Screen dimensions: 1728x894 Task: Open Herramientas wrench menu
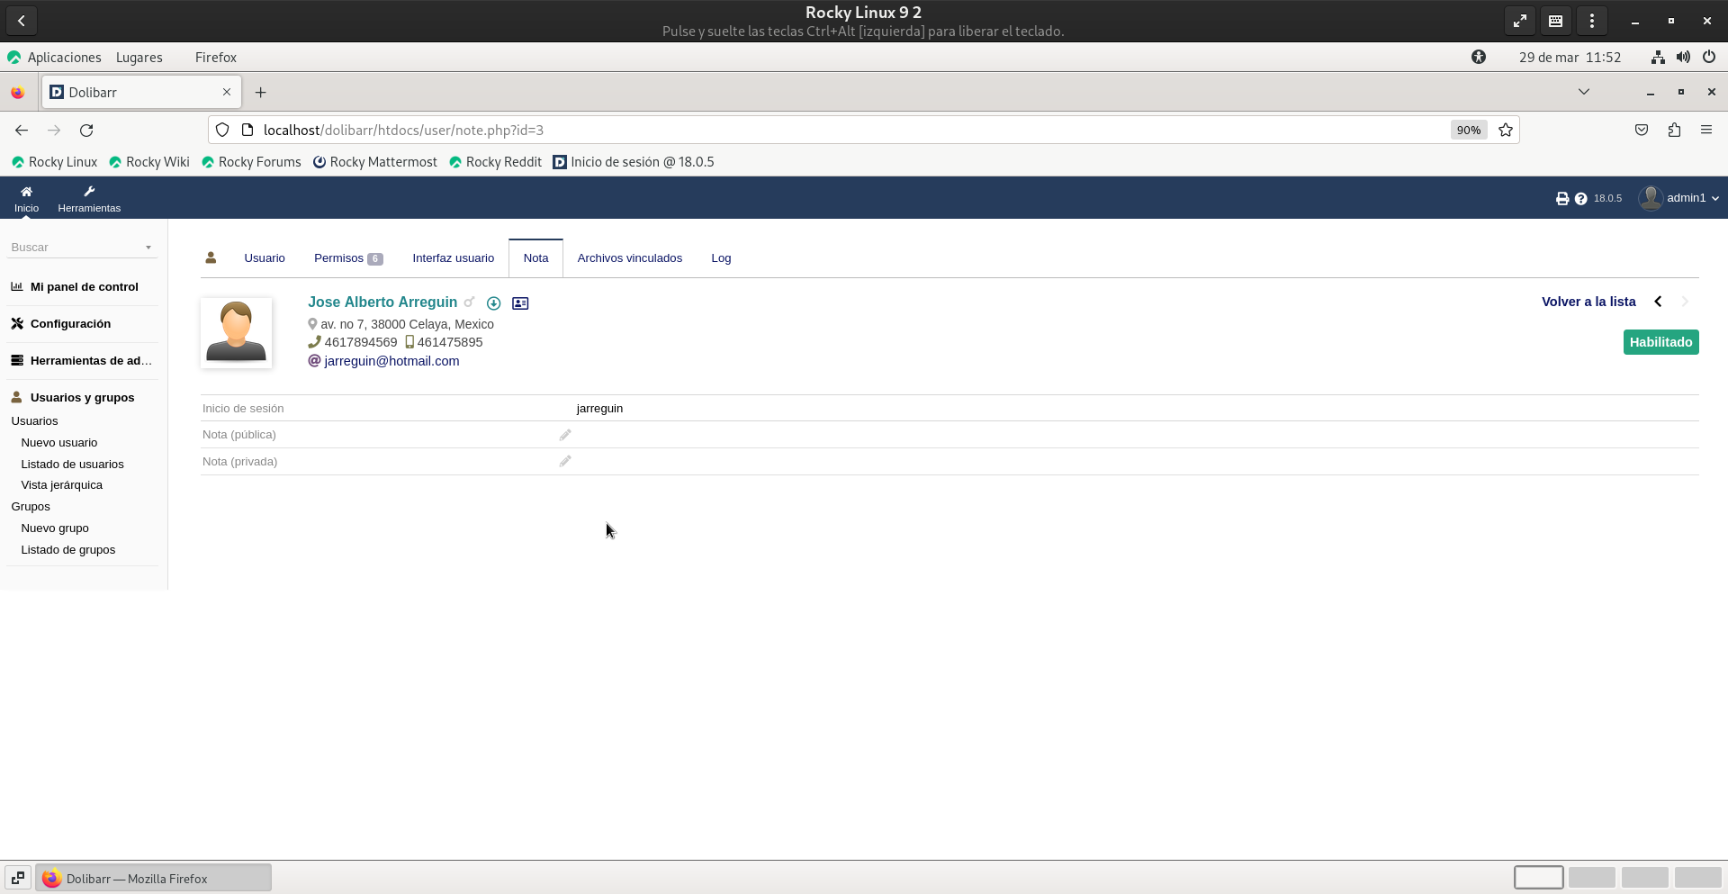click(89, 198)
